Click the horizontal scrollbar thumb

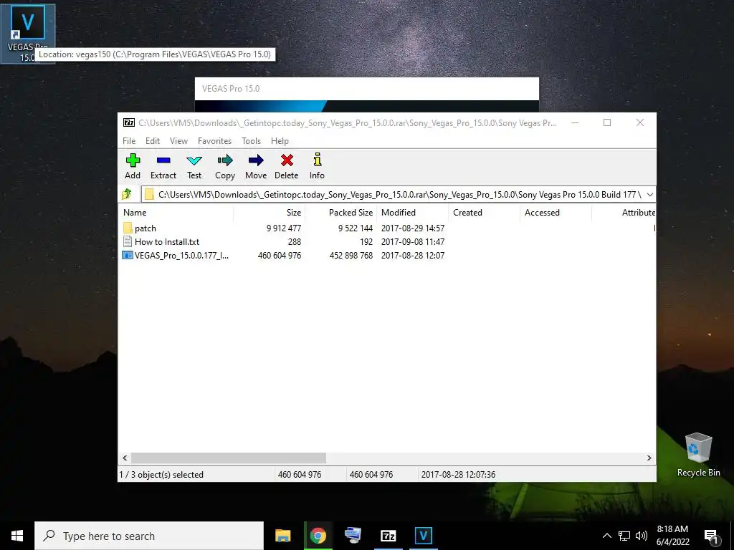(229, 458)
